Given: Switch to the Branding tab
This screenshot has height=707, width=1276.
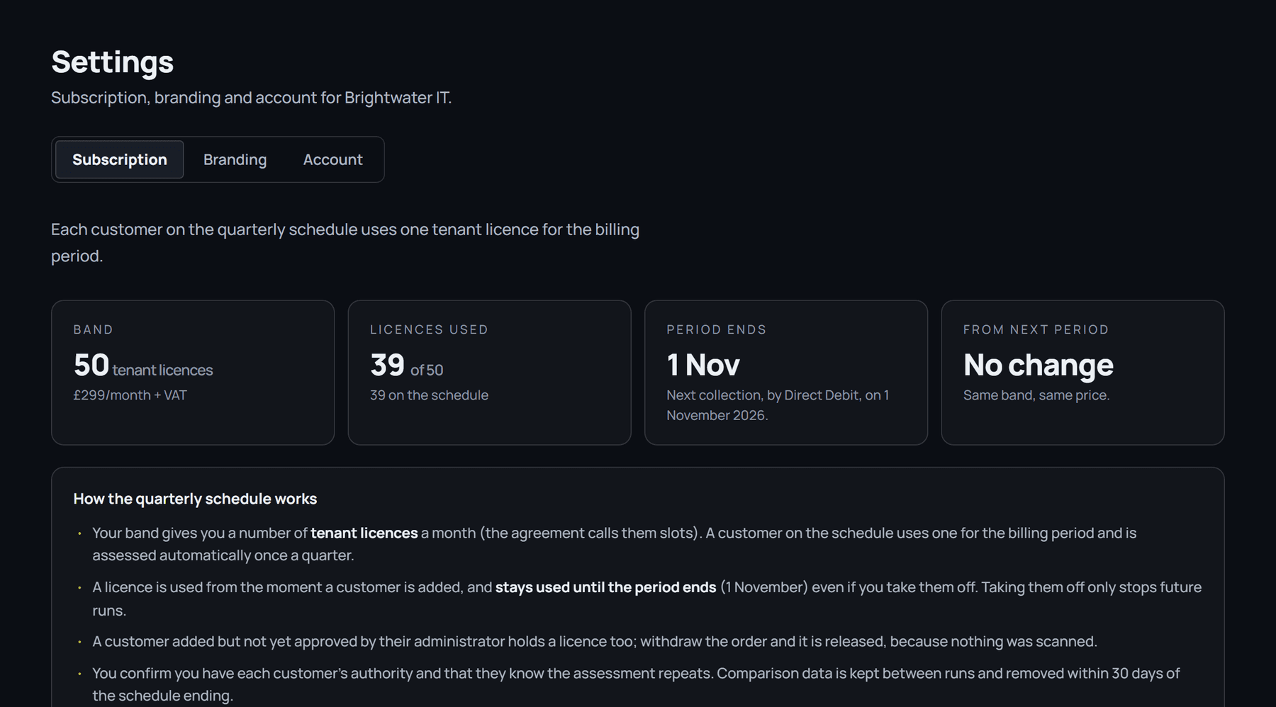Looking at the screenshot, I should point(235,159).
